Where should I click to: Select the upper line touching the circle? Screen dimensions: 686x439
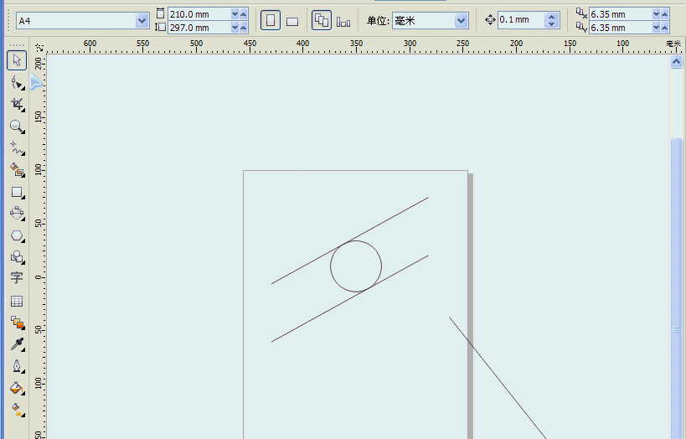(x=349, y=240)
